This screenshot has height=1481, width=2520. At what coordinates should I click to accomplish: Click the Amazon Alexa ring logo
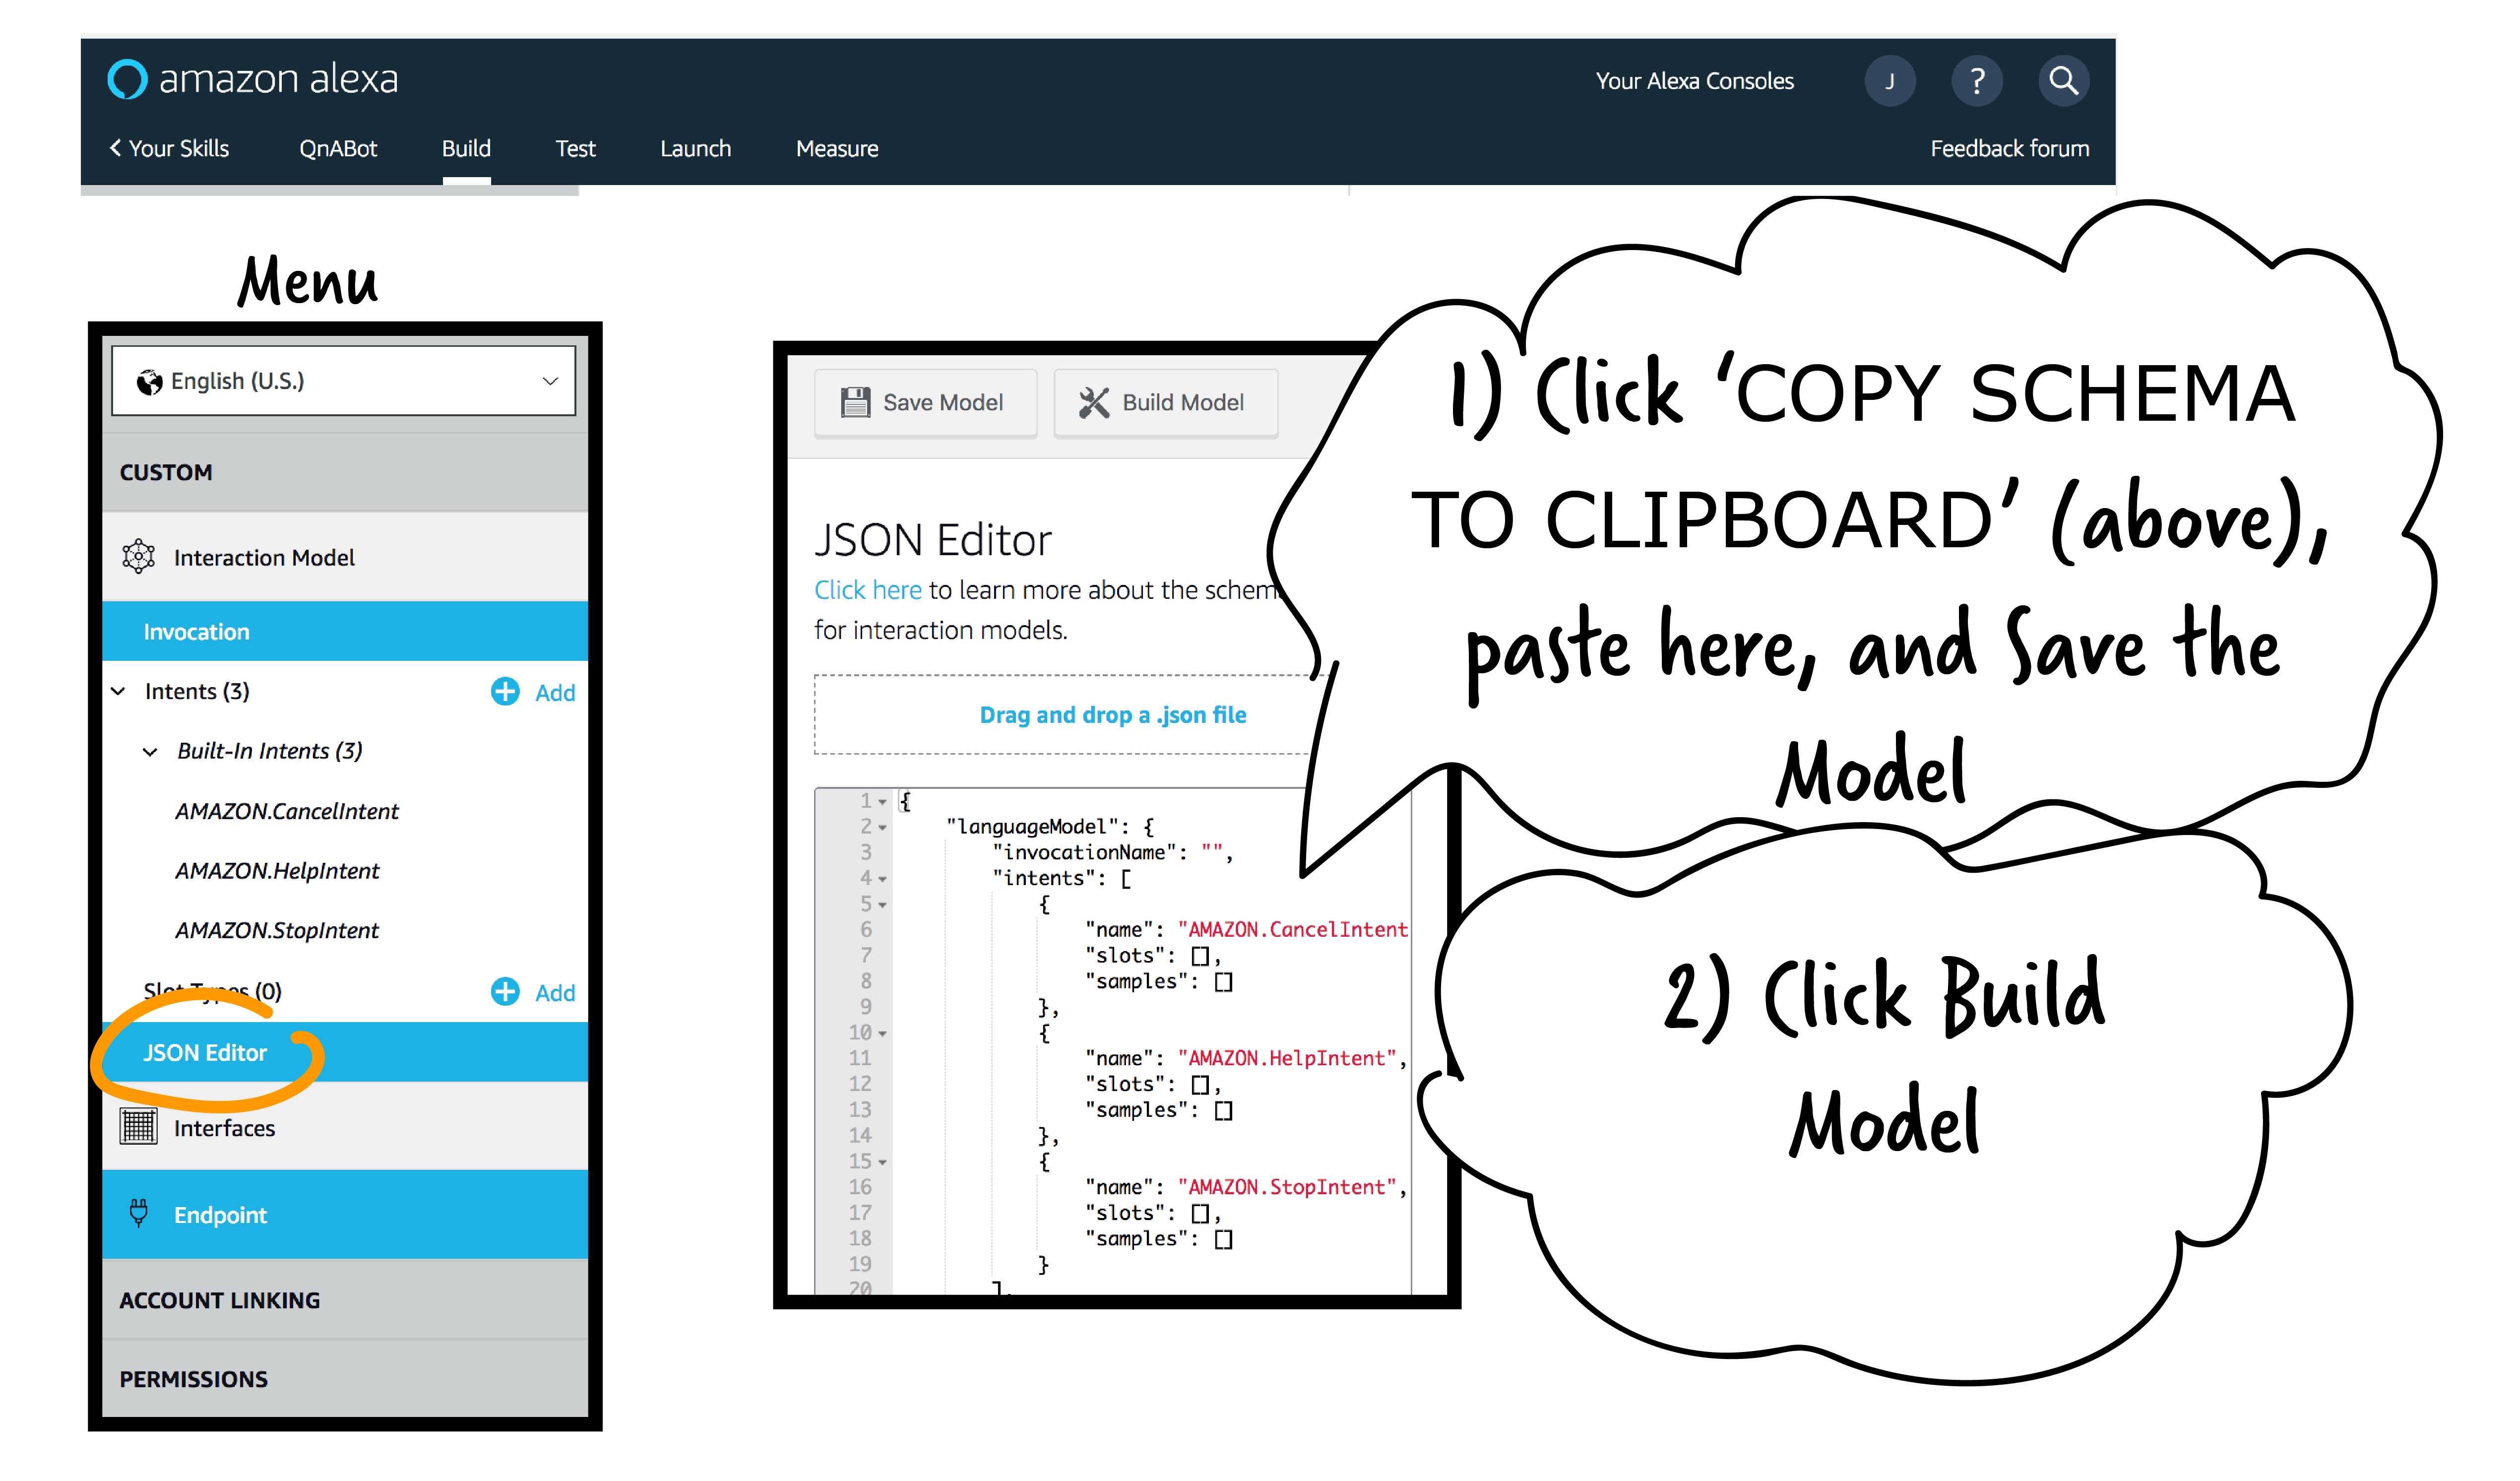[x=127, y=79]
